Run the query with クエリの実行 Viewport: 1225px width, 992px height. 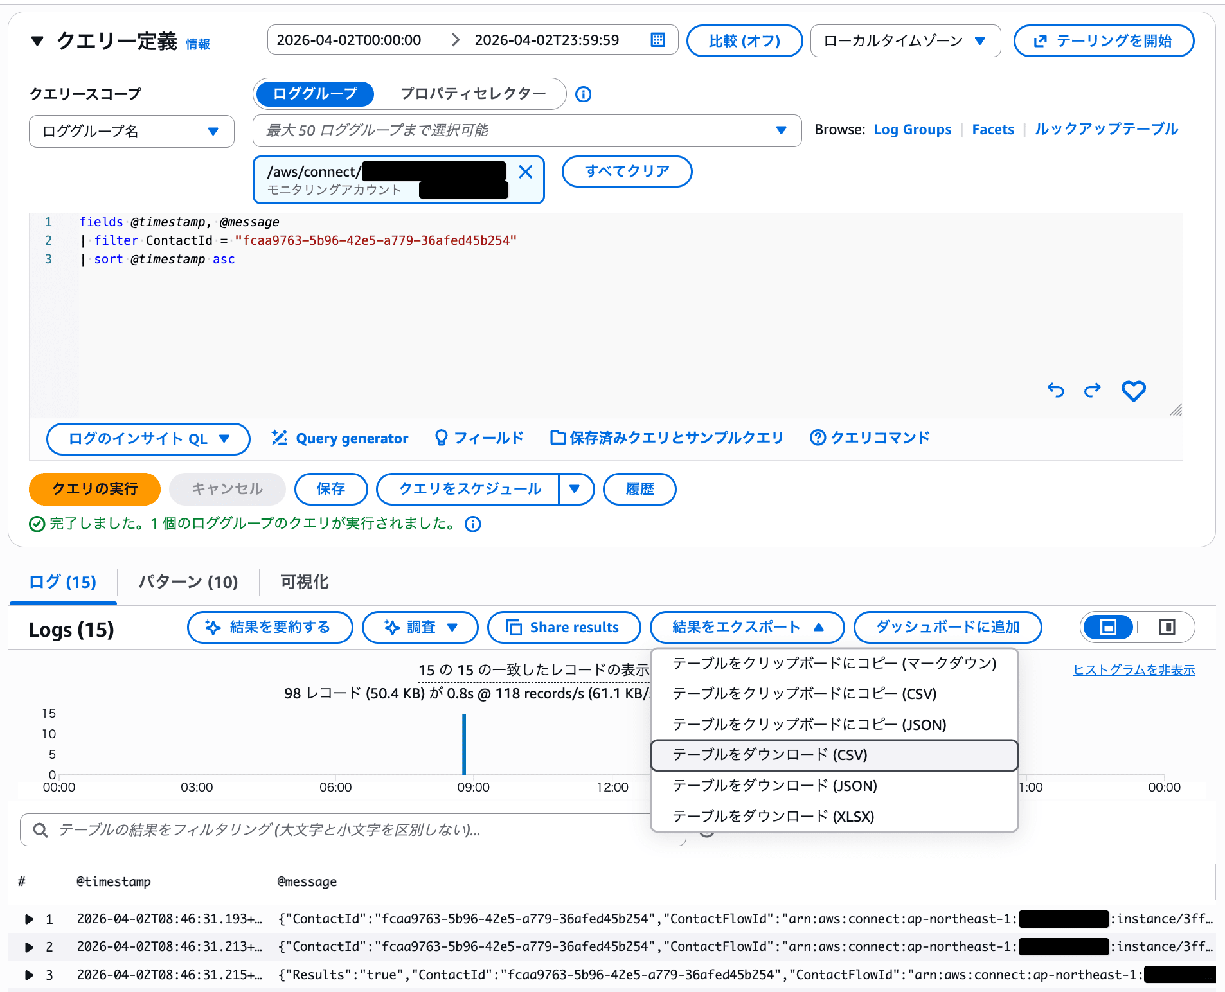point(94,489)
